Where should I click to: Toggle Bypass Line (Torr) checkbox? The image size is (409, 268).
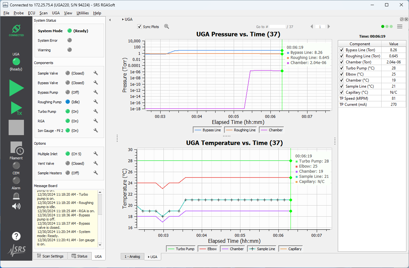pos(342,50)
